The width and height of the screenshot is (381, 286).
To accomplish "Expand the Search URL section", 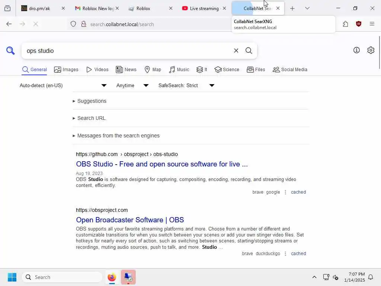I will [89, 118].
